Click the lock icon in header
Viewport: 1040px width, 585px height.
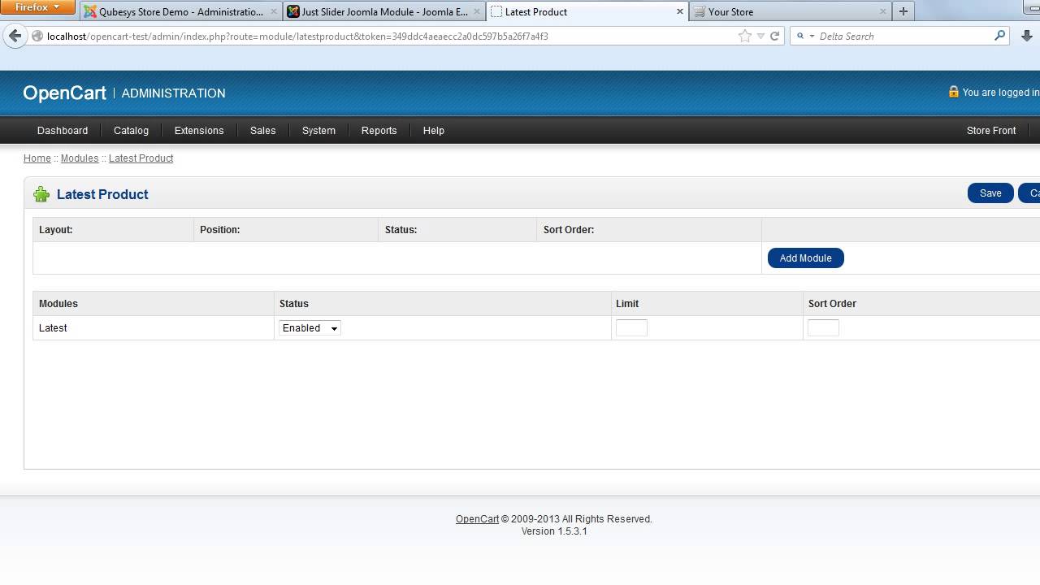tap(954, 92)
